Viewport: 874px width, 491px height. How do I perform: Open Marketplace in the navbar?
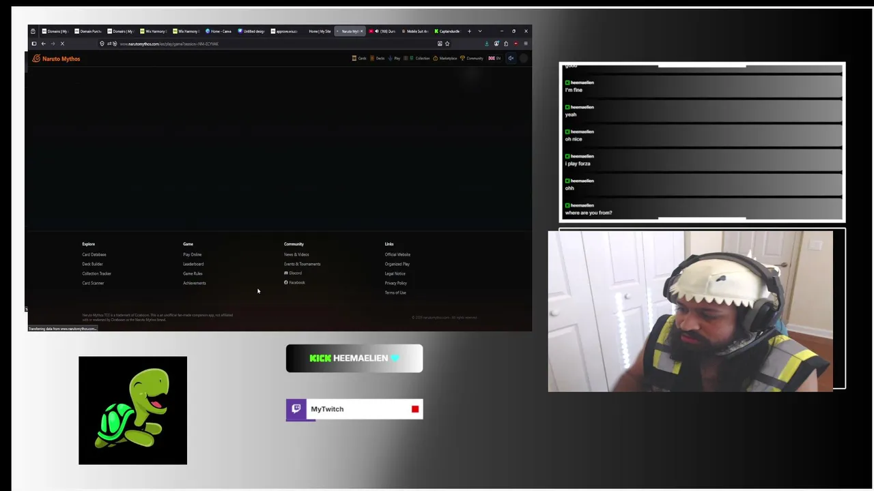(445, 59)
